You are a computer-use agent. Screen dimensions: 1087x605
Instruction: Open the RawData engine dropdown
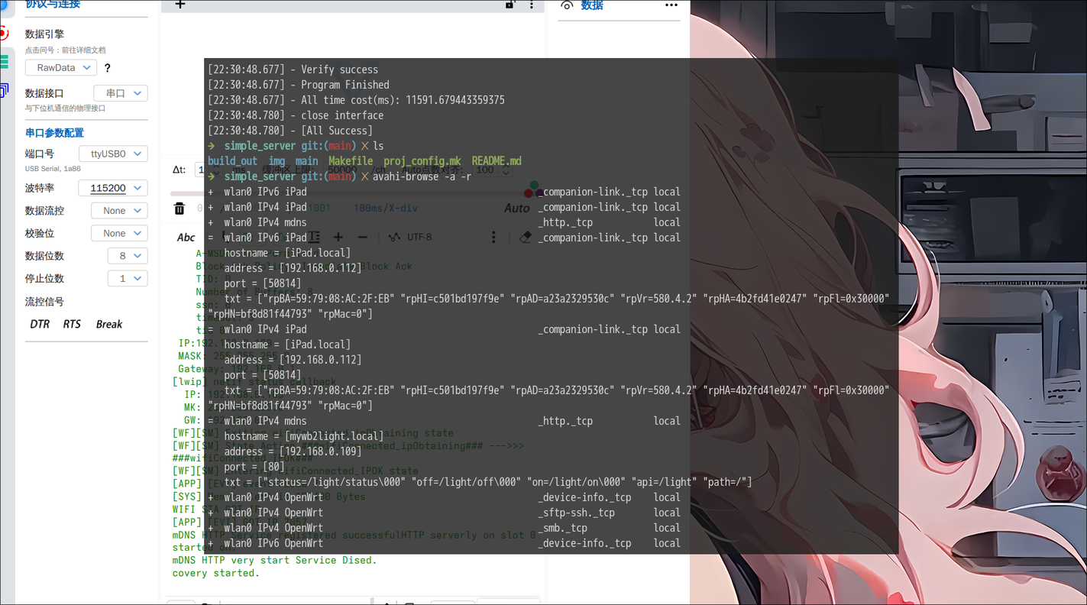(x=61, y=68)
